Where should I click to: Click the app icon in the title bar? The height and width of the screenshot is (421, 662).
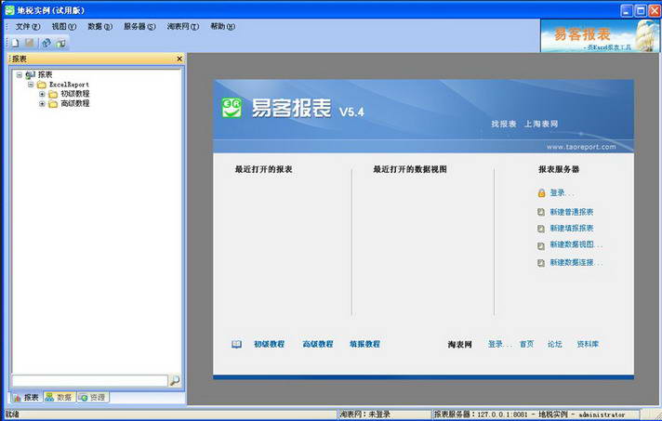(x=9, y=9)
